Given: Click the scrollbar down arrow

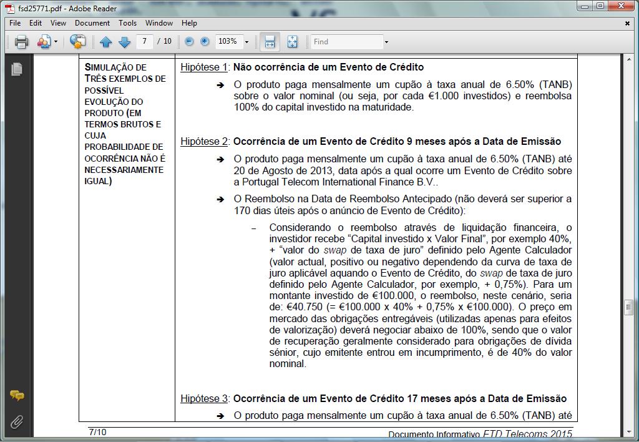Looking at the screenshot, I should click(x=628, y=432).
